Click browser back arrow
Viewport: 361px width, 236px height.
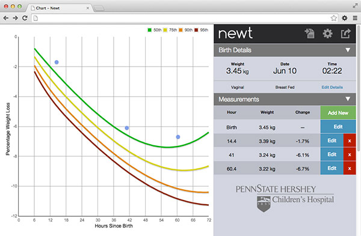pos(6,18)
